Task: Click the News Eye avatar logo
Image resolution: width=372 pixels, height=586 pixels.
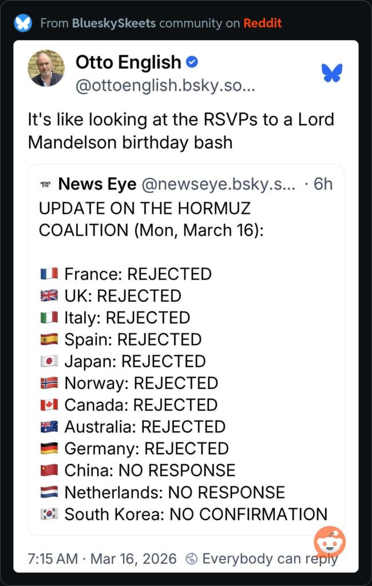Action: [x=46, y=184]
